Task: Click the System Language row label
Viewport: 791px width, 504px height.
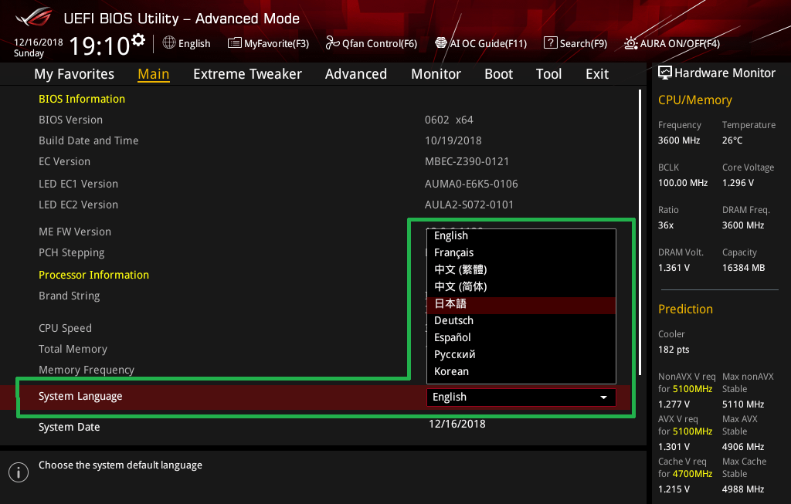Action: pos(80,397)
